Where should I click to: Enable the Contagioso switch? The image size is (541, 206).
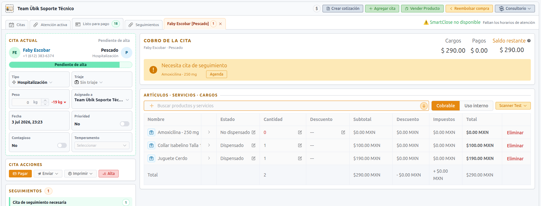pyautogui.click(x=62, y=145)
